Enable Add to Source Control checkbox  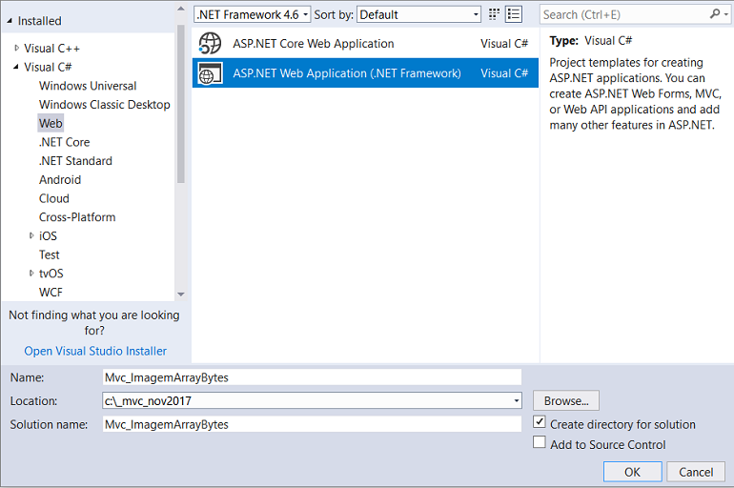tap(540, 442)
